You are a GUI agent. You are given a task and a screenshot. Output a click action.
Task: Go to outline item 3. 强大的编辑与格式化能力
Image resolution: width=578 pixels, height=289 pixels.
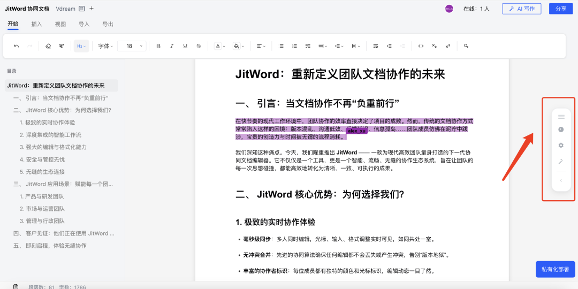pos(53,147)
